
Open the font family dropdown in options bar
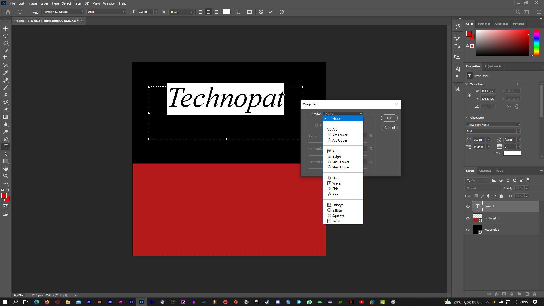(x=82, y=12)
